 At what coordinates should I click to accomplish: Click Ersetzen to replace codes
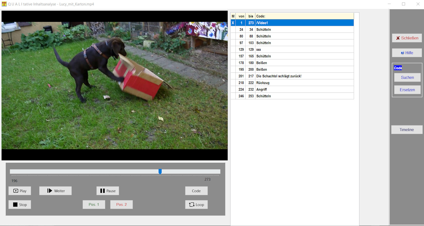pyautogui.click(x=407, y=90)
